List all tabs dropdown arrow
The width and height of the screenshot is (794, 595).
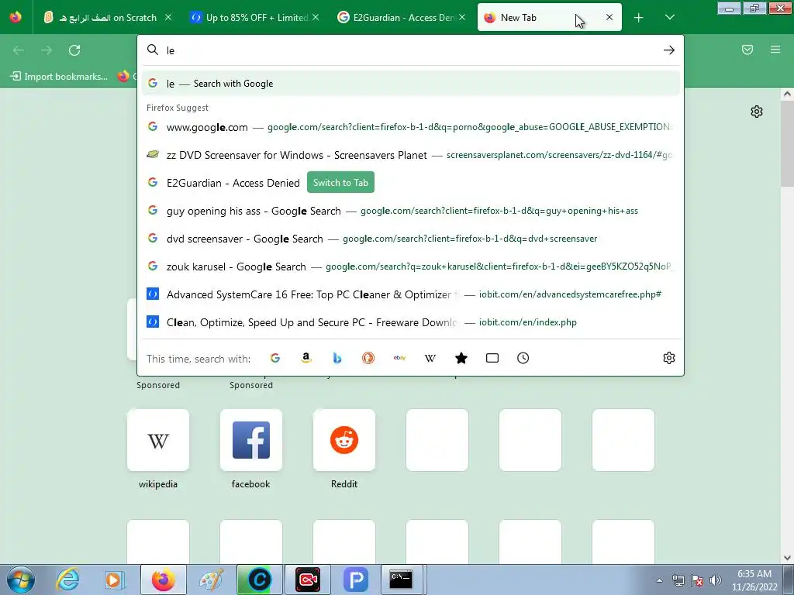pyautogui.click(x=669, y=18)
